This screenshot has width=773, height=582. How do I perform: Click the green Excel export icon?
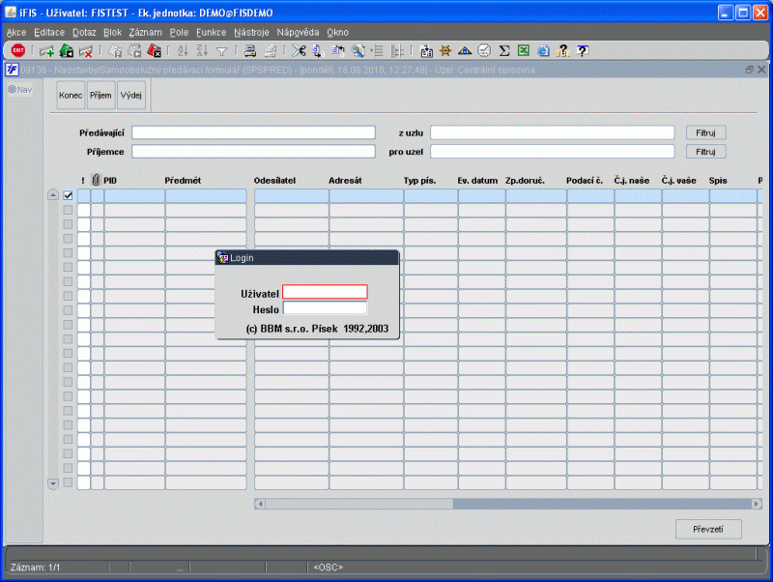(x=524, y=50)
